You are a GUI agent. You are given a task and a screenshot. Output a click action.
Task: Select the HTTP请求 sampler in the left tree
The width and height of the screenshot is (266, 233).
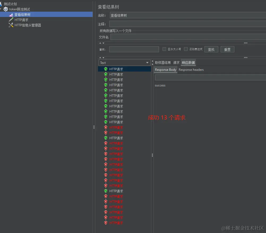(22, 20)
